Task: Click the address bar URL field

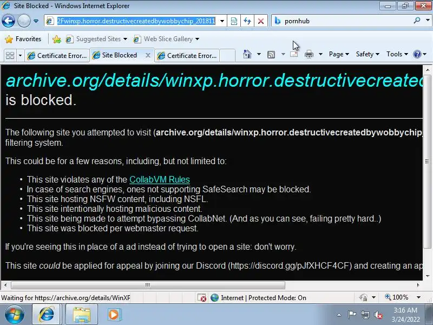Action: coord(136,21)
